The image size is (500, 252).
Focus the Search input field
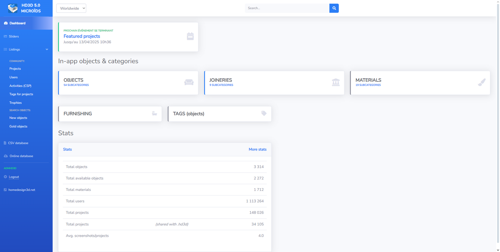coord(287,8)
